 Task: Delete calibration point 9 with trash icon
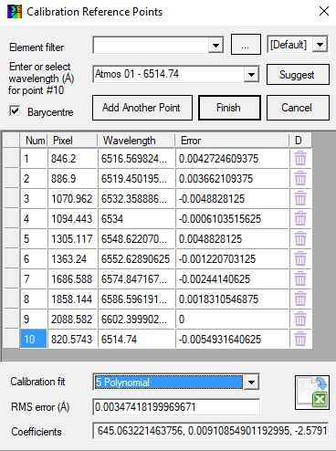pyautogui.click(x=300, y=320)
